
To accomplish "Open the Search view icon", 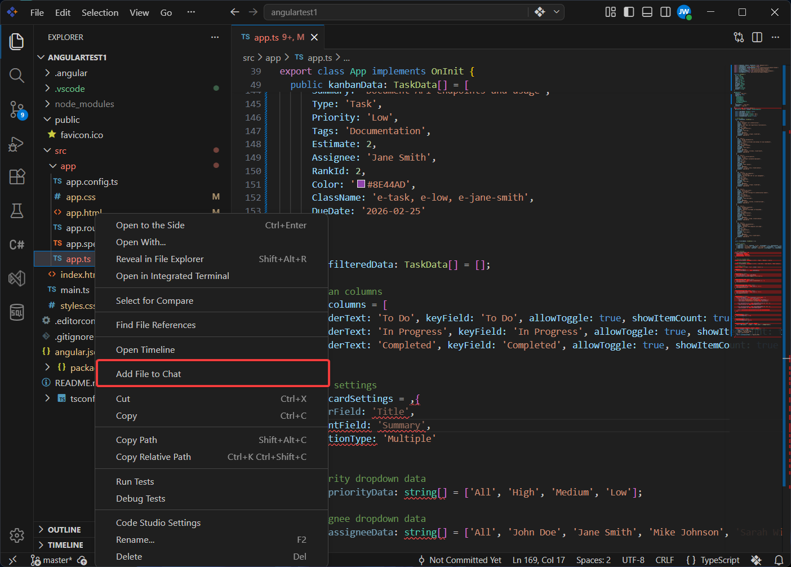I will coord(17,76).
